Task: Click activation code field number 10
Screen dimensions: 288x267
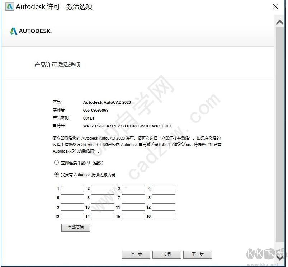Action: 102,207
